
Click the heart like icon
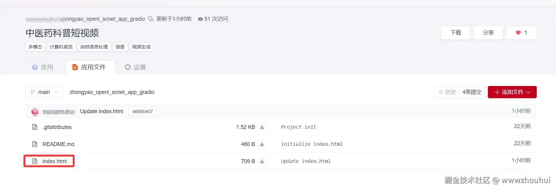[x=518, y=33]
